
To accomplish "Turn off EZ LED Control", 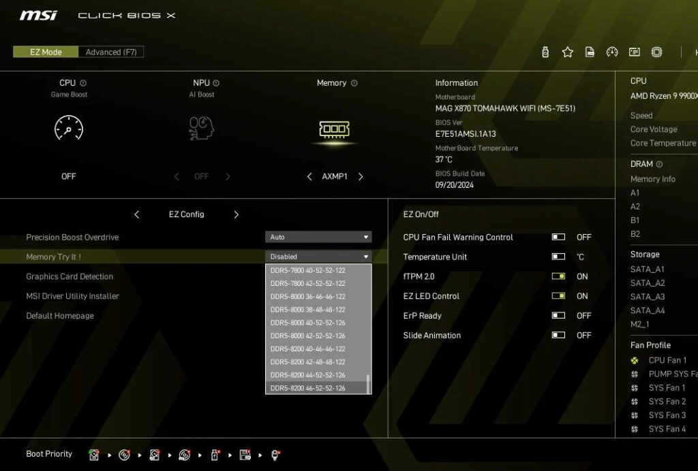I will 558,296.
